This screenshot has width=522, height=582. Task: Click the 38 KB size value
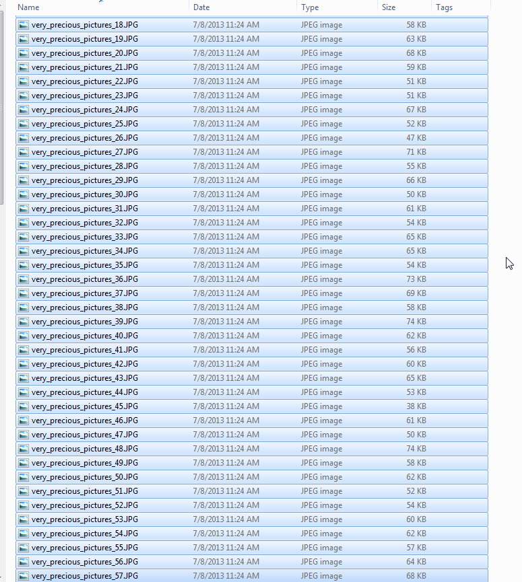416,406
